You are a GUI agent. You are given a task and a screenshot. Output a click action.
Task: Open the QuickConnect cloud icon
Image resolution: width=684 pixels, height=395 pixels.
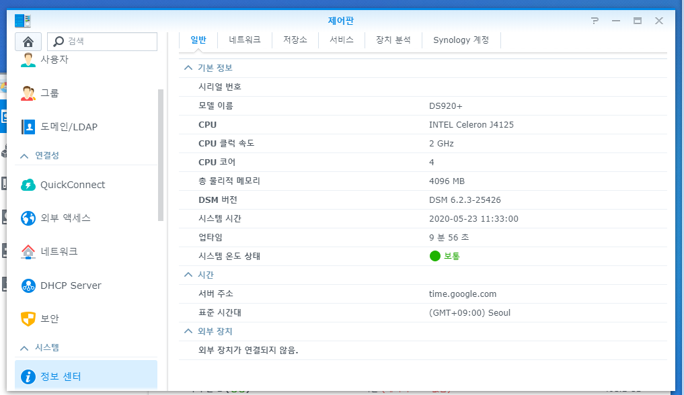click(x=28, y=185)
